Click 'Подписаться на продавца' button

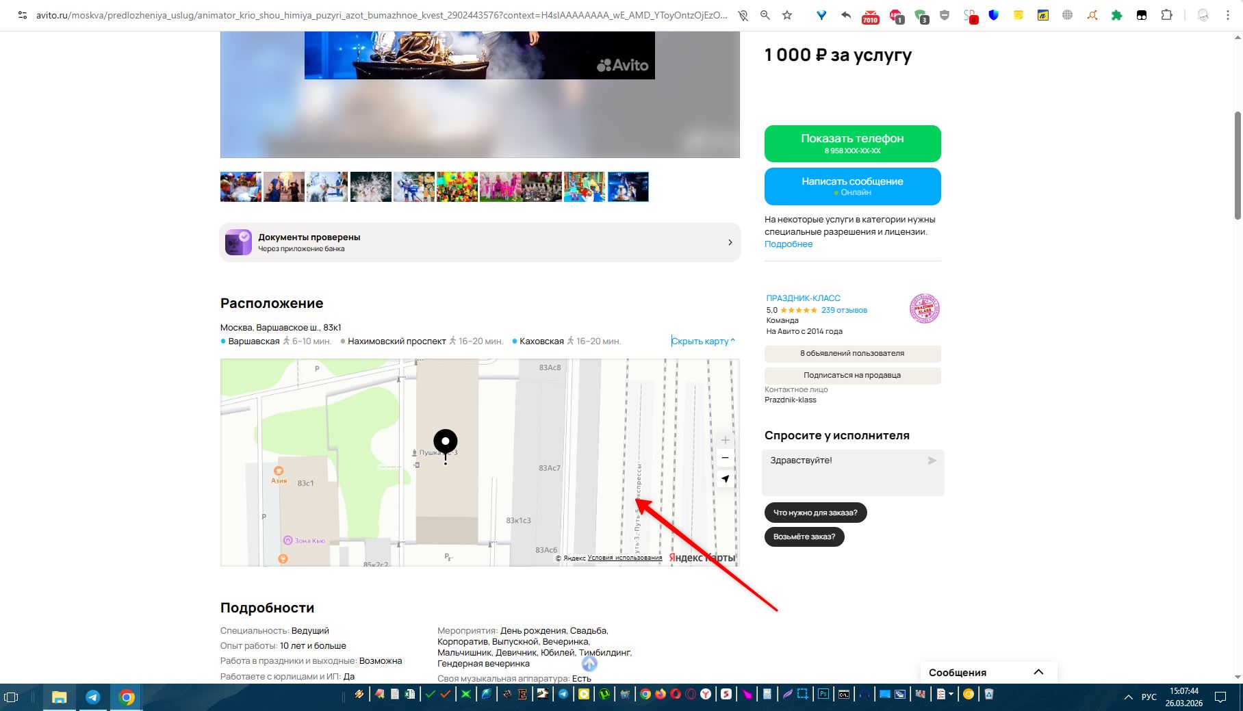pos(852,376)
